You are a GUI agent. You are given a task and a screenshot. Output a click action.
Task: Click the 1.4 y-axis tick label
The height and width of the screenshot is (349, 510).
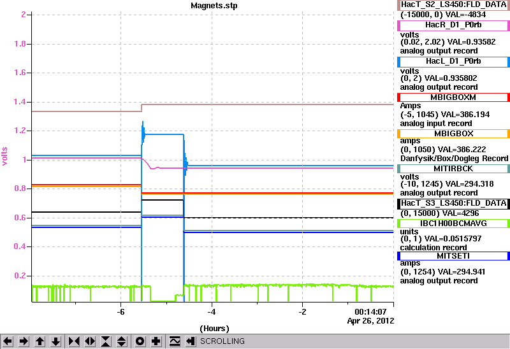pyautogui.click(x=20, y=102)
